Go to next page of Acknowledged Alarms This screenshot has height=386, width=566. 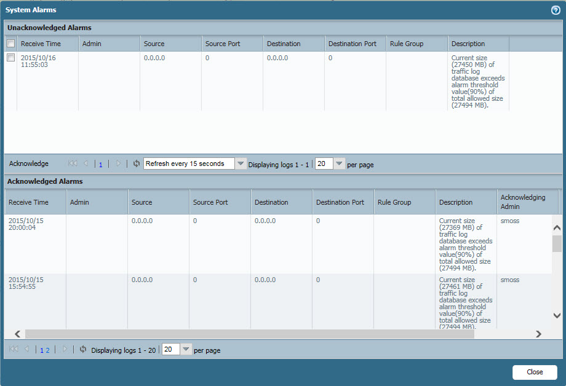(x=65, y=350)
